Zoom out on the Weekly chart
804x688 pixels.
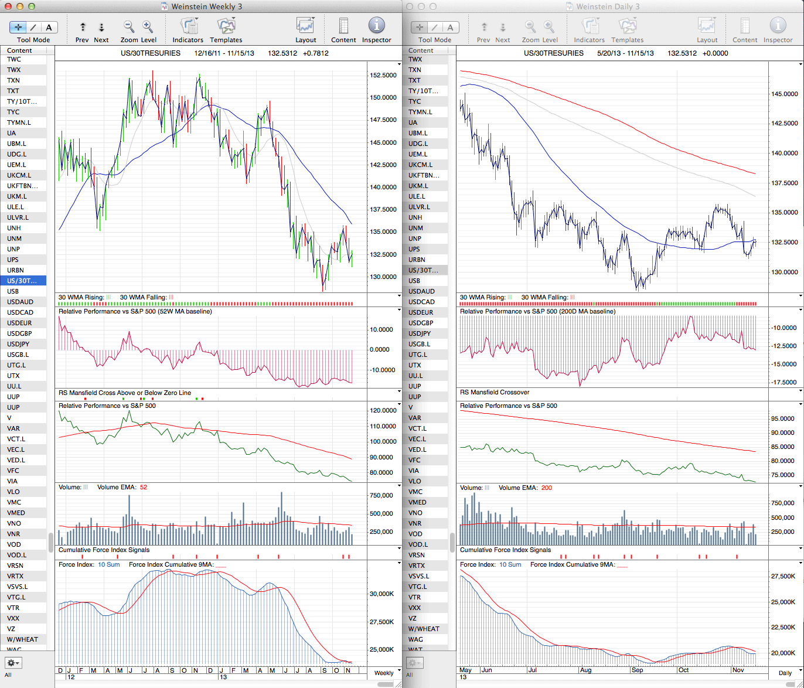click(x=129, y=27)
